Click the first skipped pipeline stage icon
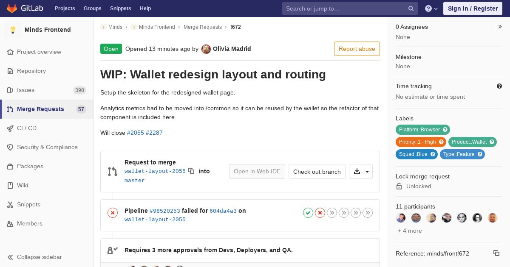 coord(332,213)
